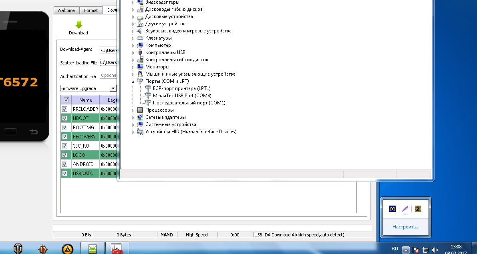Expand the Системные устройства node
Screen dimensions: 477x254
pos(133,124)
